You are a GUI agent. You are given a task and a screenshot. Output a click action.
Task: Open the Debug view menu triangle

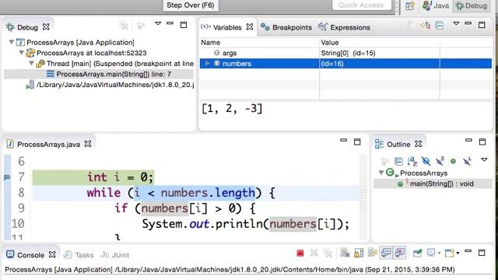tap(158, 23)
